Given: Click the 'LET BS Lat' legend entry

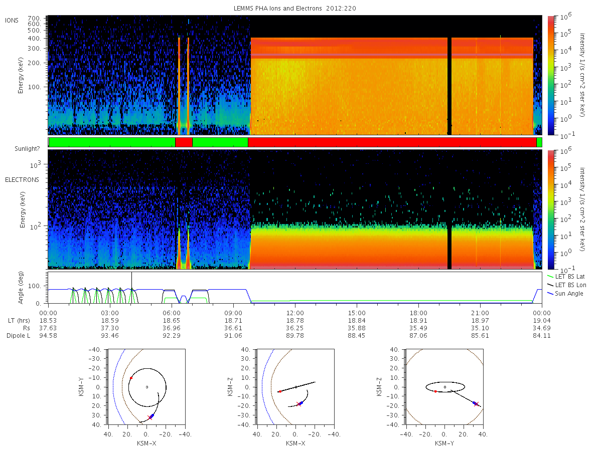Looking at the screenshot, I should coord(566,276).
